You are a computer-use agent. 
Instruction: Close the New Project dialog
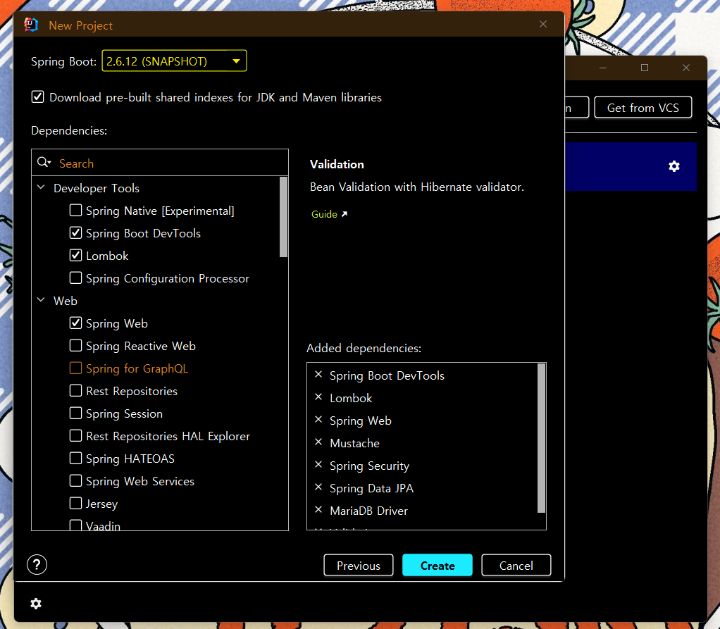click(x=542, y=25)
